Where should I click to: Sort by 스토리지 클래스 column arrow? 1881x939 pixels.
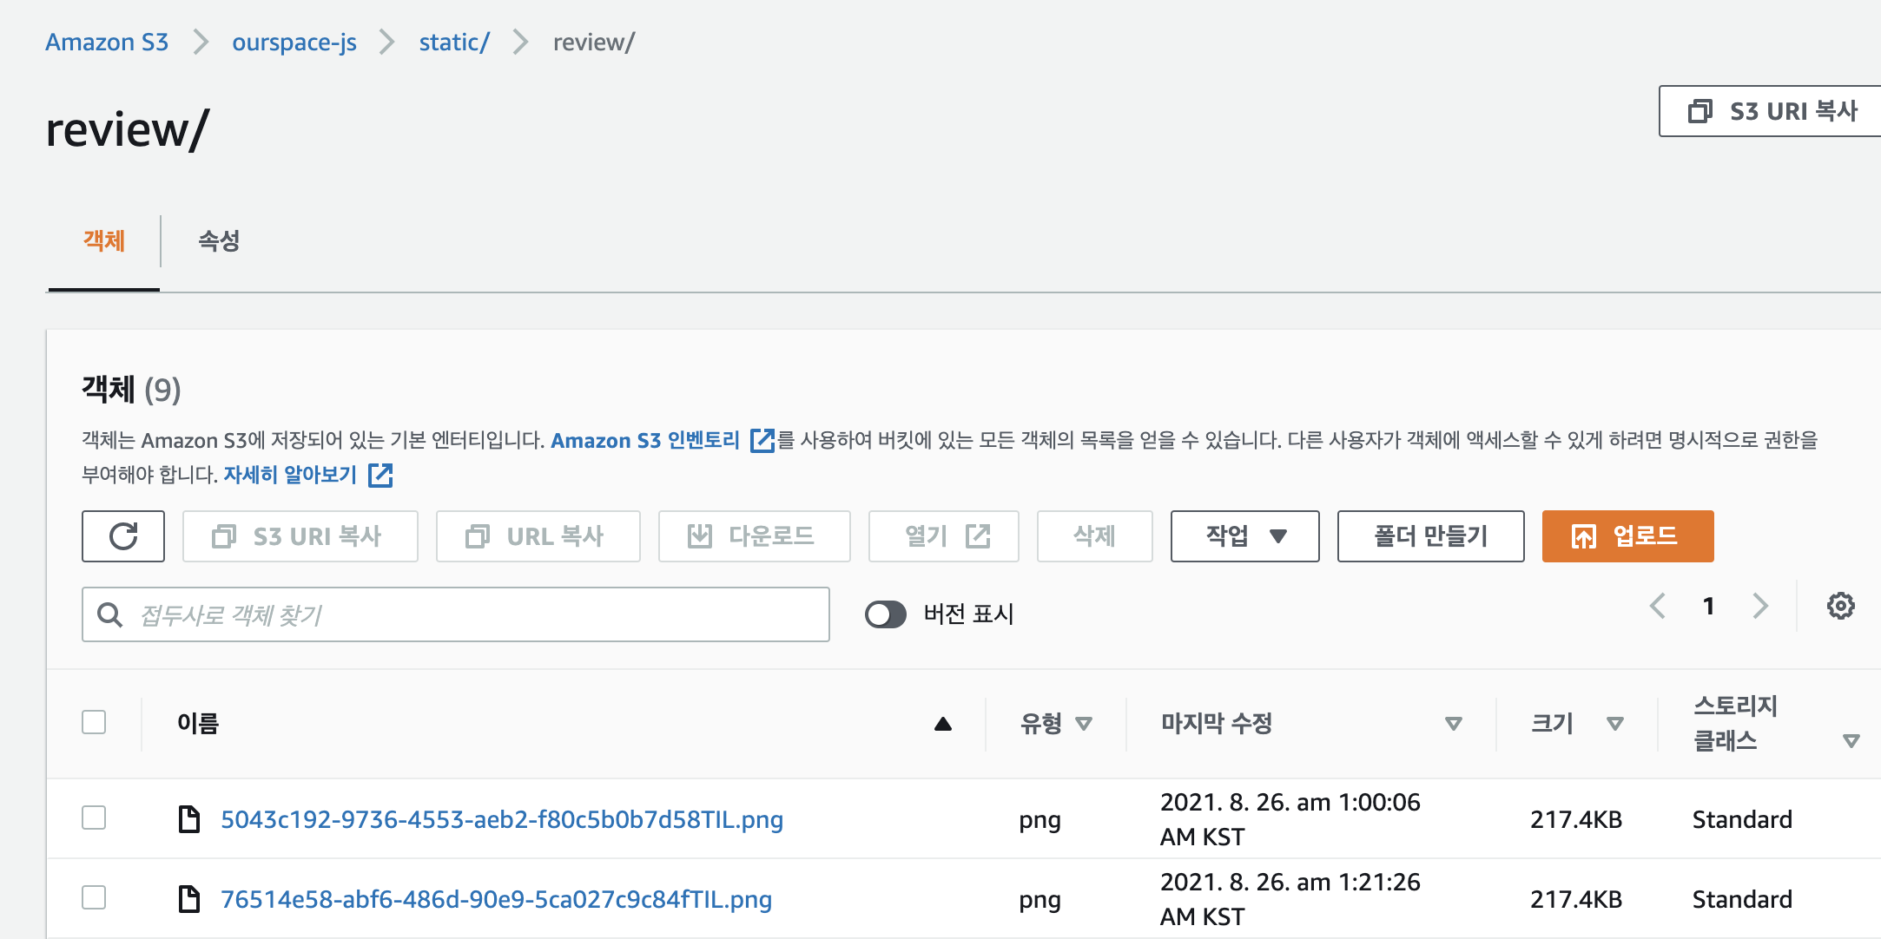tap(1851, 741)
